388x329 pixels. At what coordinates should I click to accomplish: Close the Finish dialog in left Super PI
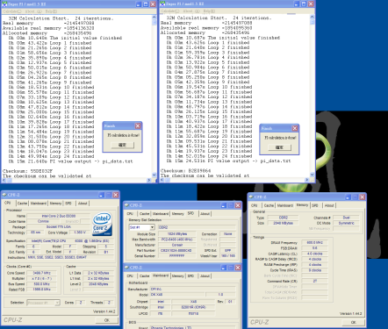(x=138, y=126)
